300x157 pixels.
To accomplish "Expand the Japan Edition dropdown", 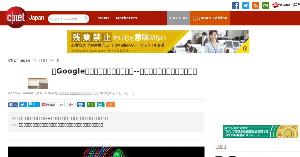I will 210,18.
